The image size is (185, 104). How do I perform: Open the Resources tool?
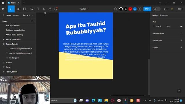tap(44, 9)
